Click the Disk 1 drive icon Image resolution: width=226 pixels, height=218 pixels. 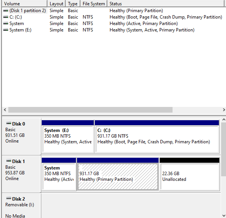[9, 161]
